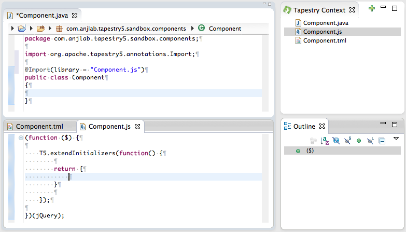
Task: Switch to the Component.js editor tab
Action: (x=109, y=127)
